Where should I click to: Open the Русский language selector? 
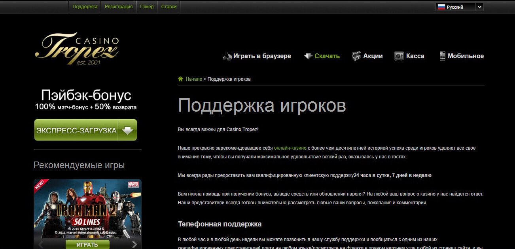(x=460, y=7)
